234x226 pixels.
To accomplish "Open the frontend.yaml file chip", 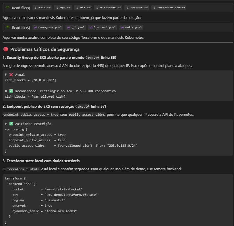I will click(x=103, y=28).
